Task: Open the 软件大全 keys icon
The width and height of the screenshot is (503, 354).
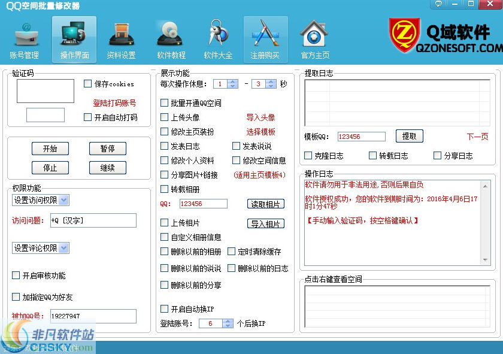Action: pyautogui.click(x=218, y=40)
